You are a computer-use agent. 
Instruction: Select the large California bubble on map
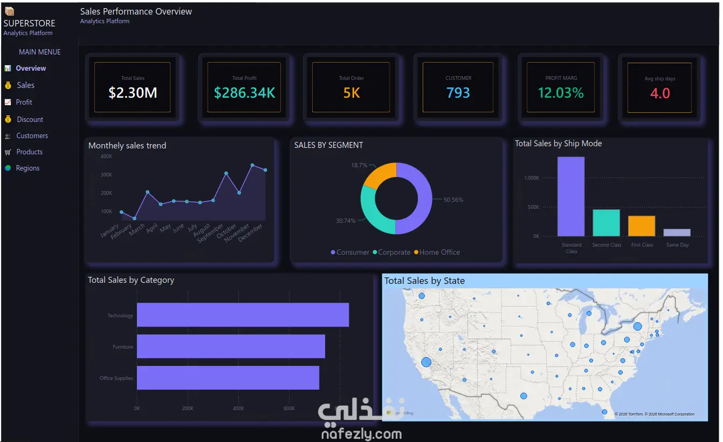pyautogui.click(x=426, y=362)
